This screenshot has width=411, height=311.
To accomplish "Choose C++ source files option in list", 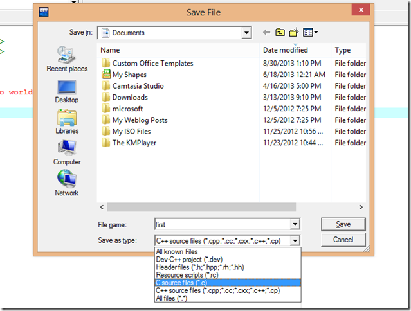I will 228,290.
